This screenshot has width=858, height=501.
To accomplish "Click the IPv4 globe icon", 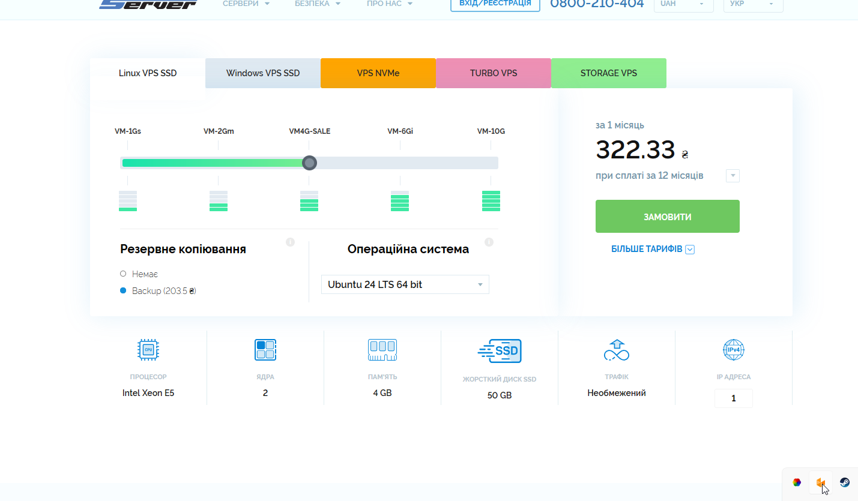I will click(x=734, y=349).
